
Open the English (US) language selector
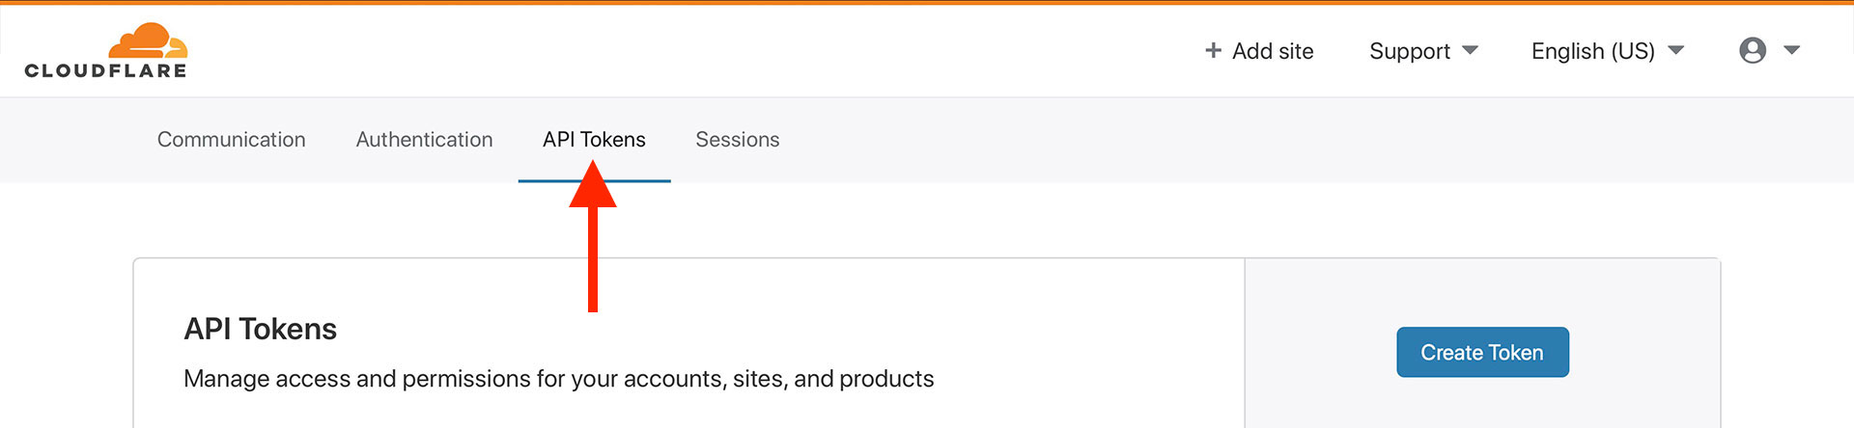1593,51
